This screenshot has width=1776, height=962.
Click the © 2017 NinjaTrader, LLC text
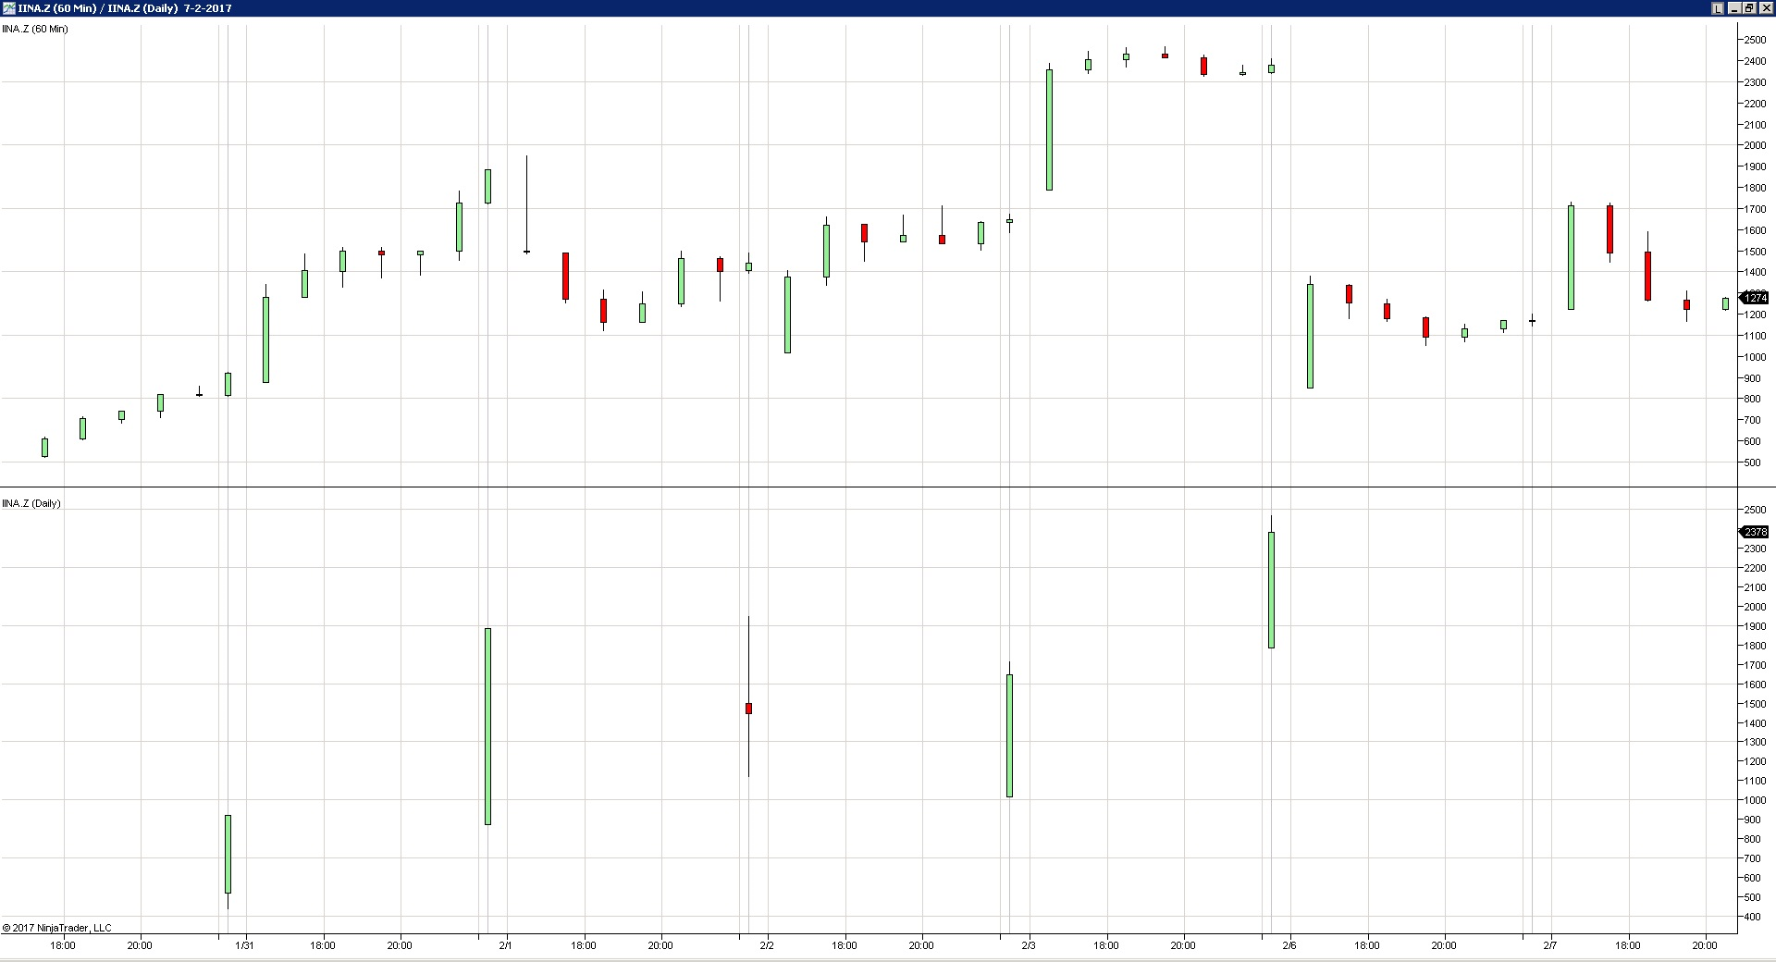click(56, 928)
